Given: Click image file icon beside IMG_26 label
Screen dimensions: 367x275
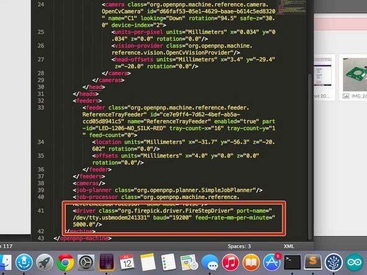Looking at the screenshot, I should (346, 96).
